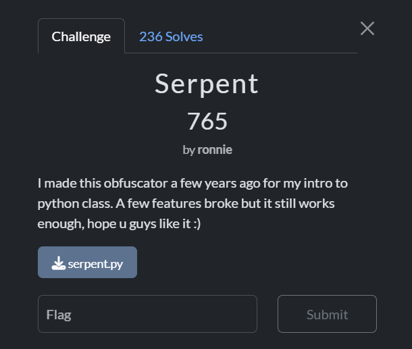Click the word obfuscator in the description

(136, 183)
